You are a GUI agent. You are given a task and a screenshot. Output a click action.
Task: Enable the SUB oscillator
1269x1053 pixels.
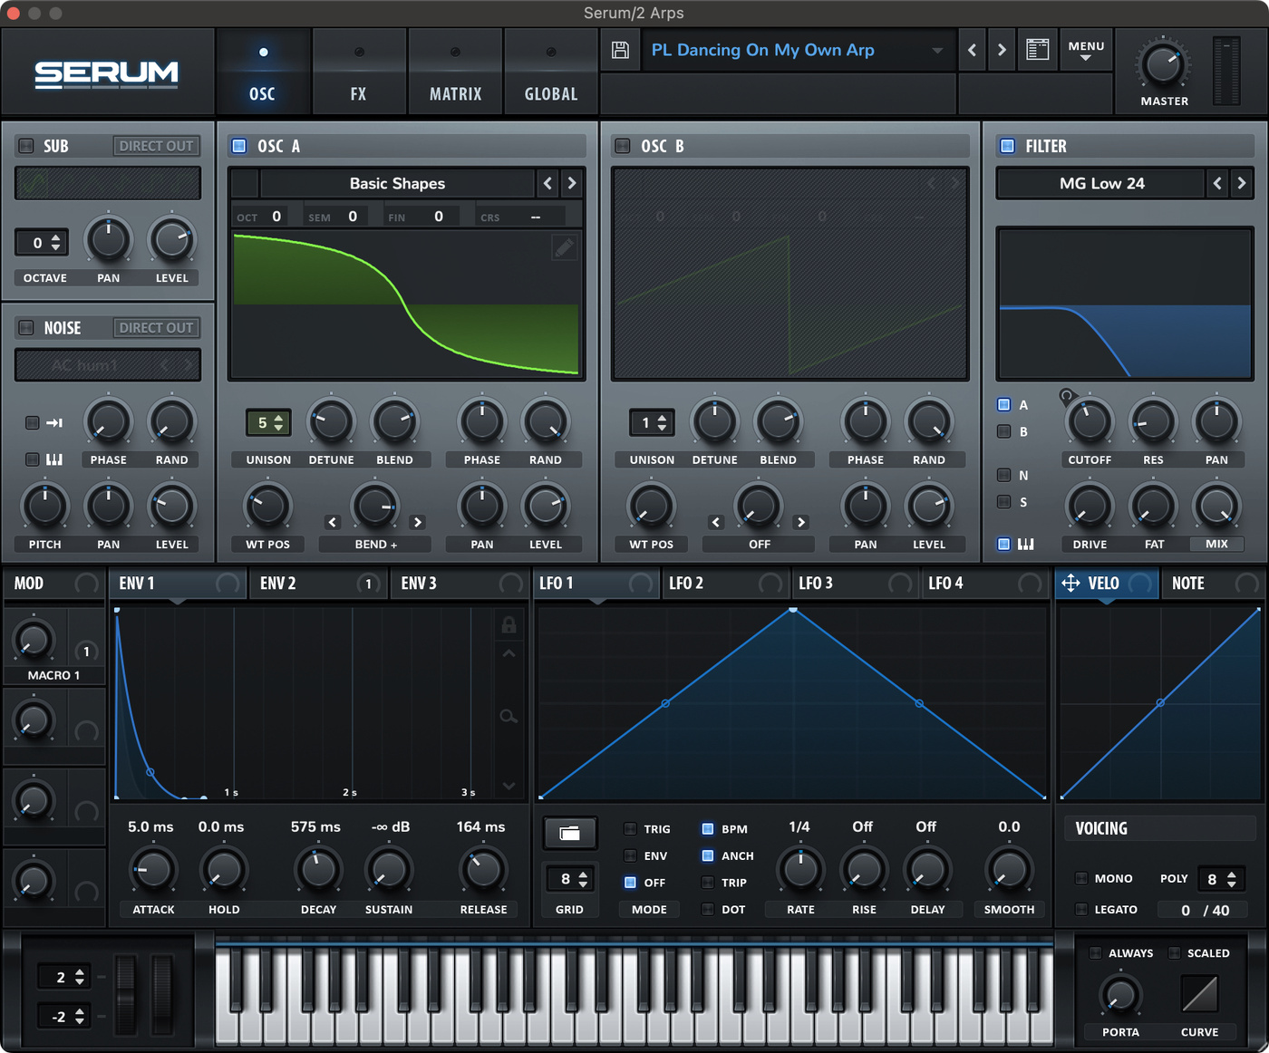point(26,146)
